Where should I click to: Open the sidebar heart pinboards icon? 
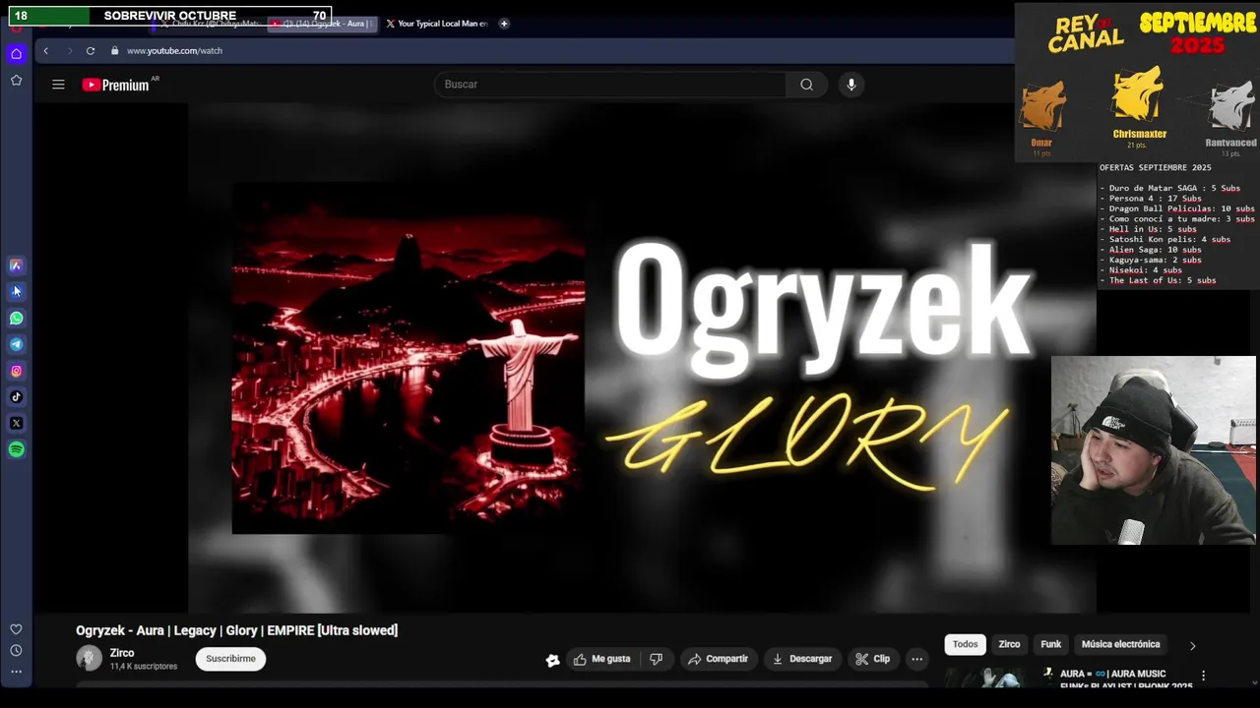click(x=16, y=629)
